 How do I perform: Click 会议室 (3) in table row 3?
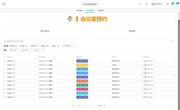11,69
